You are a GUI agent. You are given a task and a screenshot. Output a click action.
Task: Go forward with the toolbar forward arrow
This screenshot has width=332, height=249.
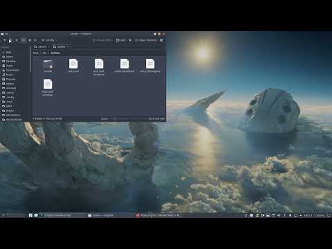coord(17,40)
